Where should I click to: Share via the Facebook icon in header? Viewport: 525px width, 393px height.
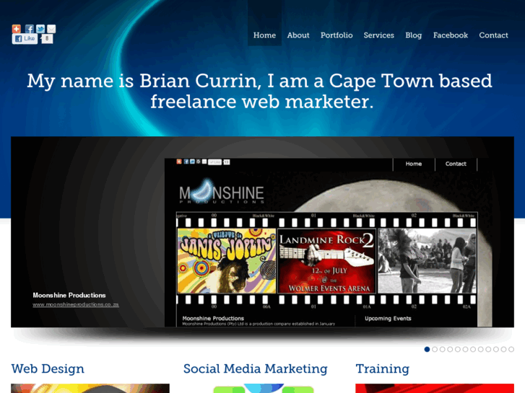[x=30, y=29]
